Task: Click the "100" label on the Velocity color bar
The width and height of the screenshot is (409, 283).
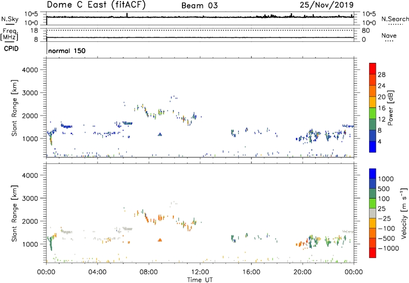Action: click(384, 199)
